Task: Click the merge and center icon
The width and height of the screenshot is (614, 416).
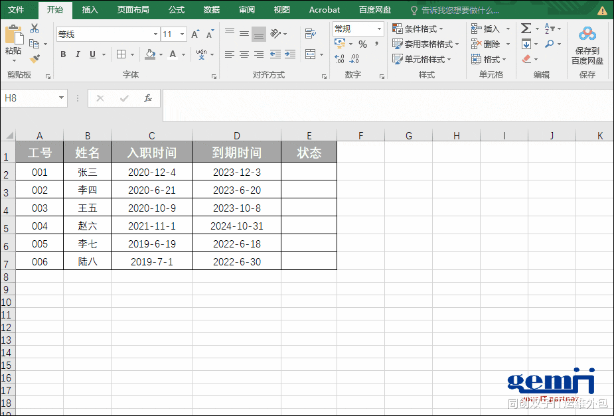Action: tap(310, 54)
